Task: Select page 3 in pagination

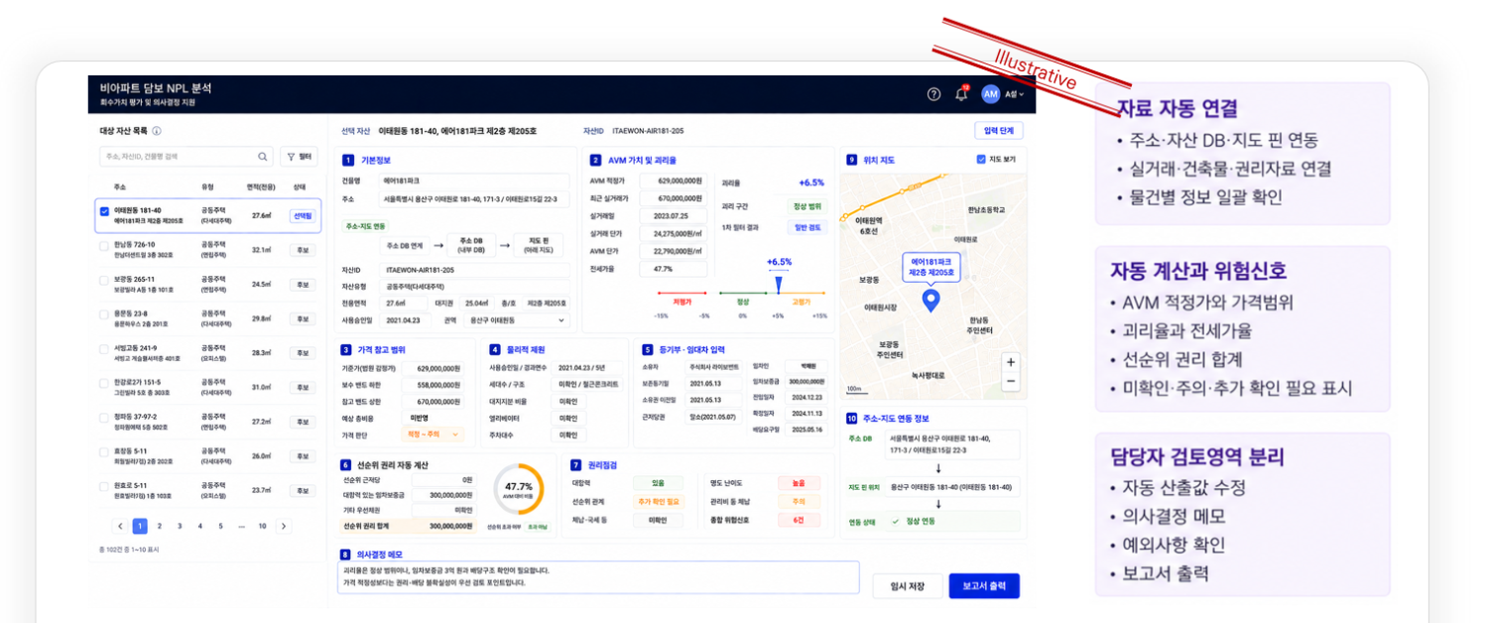Action: pos(180,526)
